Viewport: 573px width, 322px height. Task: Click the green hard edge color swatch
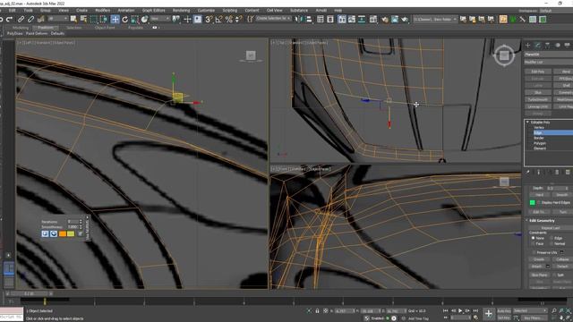click(x=533, y=203)
